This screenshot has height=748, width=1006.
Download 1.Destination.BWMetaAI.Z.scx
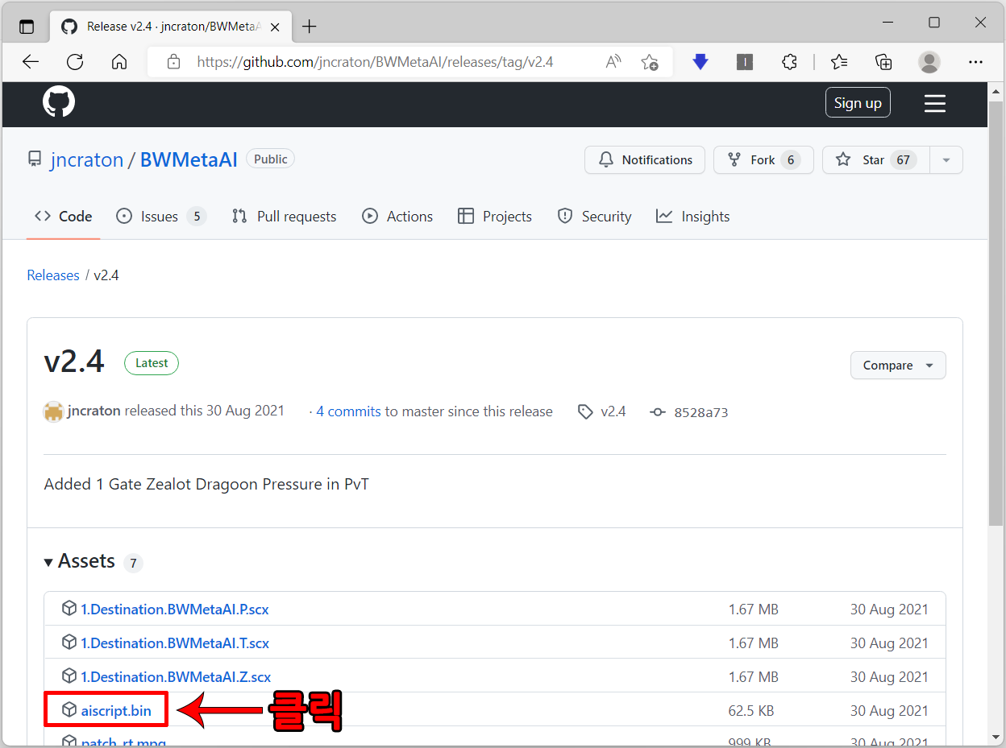tap(176, 677)
